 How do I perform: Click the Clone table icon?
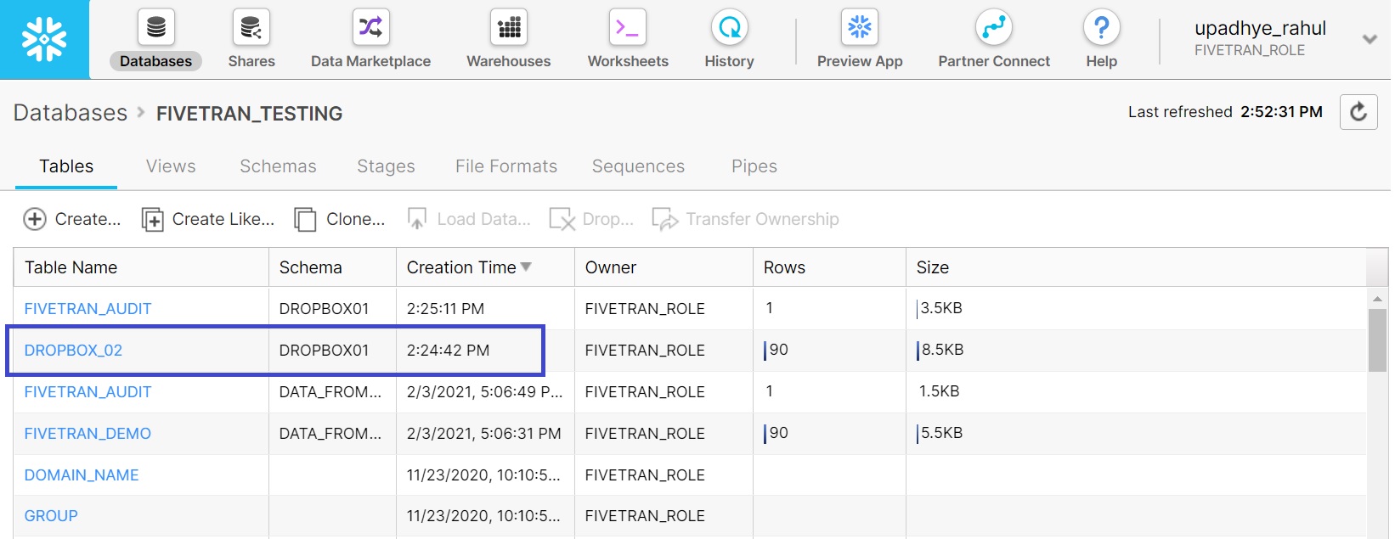point(305,220)
